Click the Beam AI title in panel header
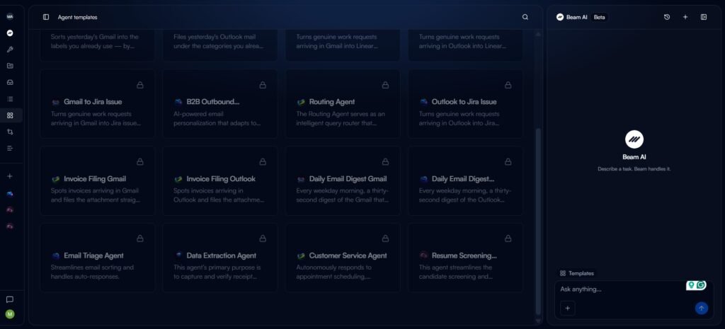The height and width of the screenshot is (329, 725). 576,17
